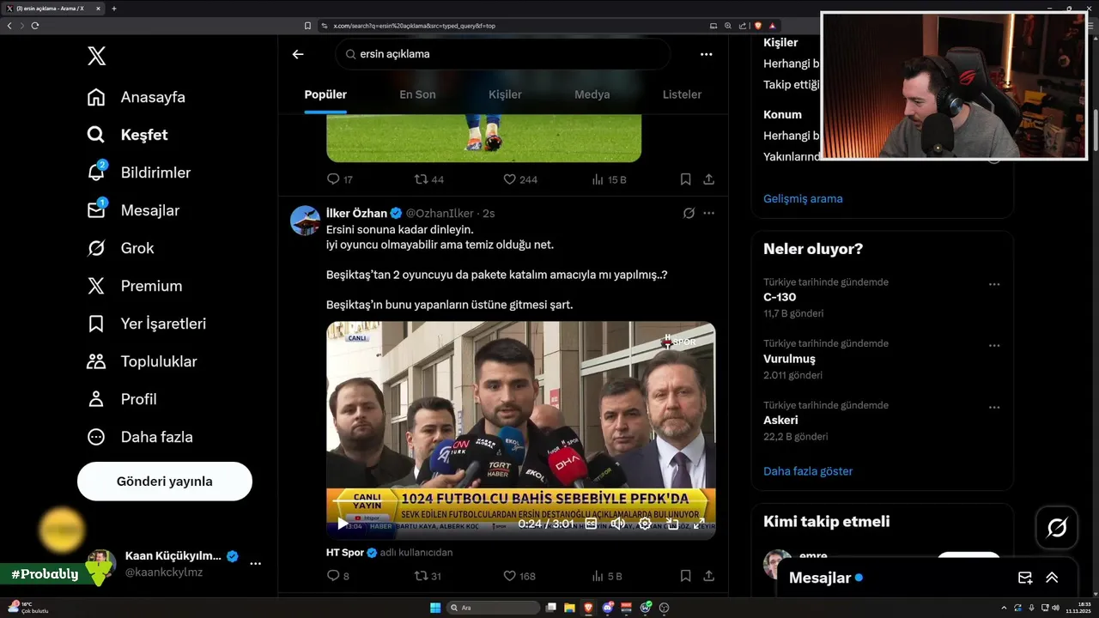Open Mesajlar in the sidebar
Viewport: 1099px width, 618px height.
133,210
